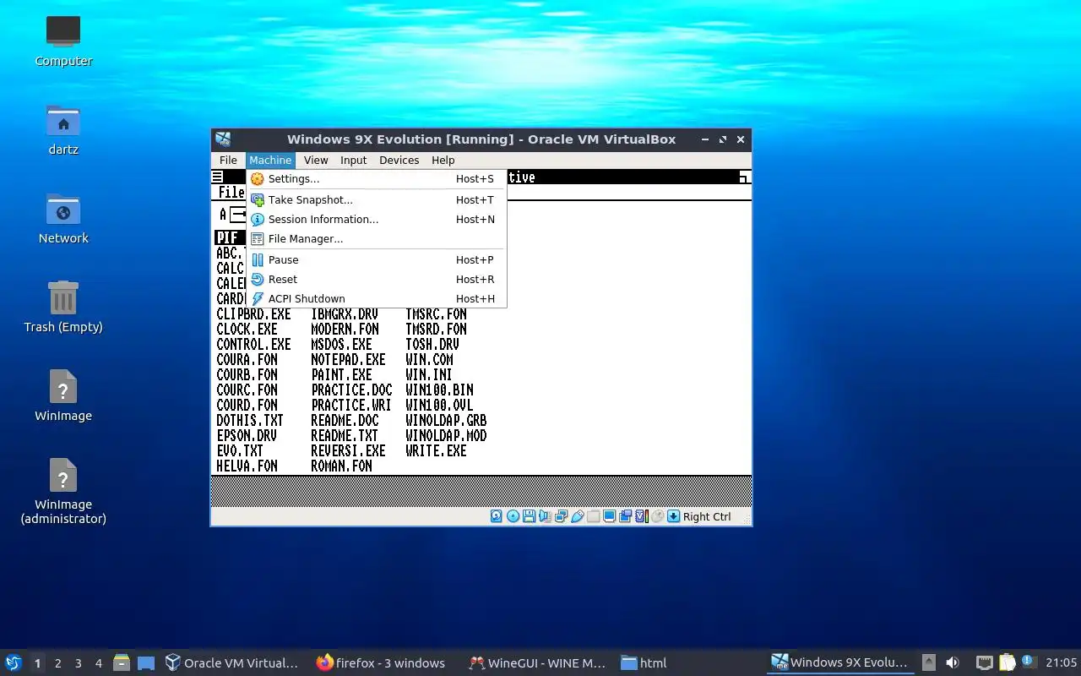This screenshot has width=1081, height=676.
Task: Close the open Machine menu via its title
Action: 270,160
